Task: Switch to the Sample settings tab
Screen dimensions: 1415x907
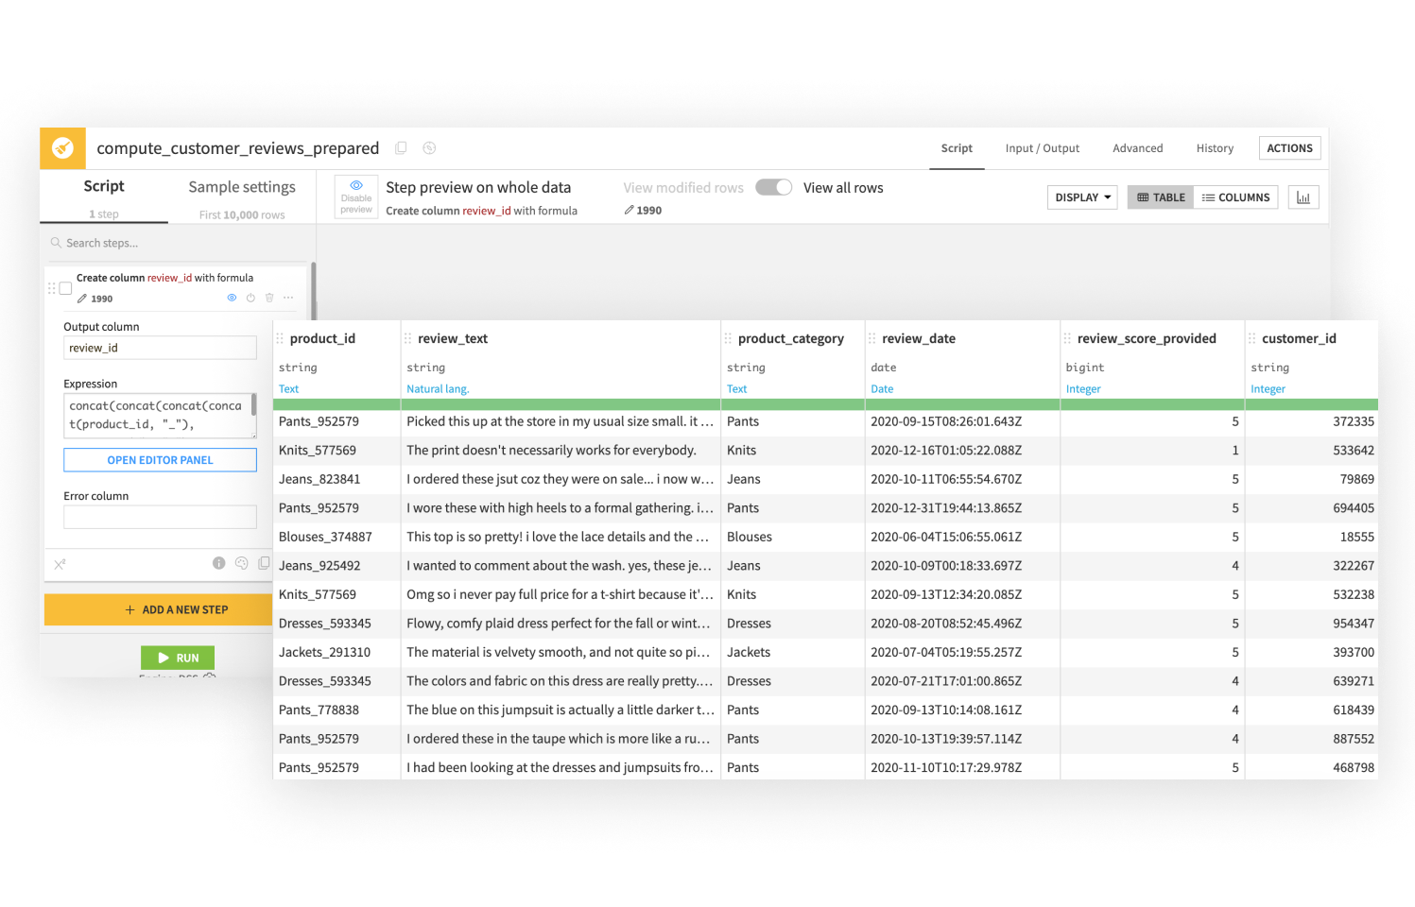Action: coord(242,197)
